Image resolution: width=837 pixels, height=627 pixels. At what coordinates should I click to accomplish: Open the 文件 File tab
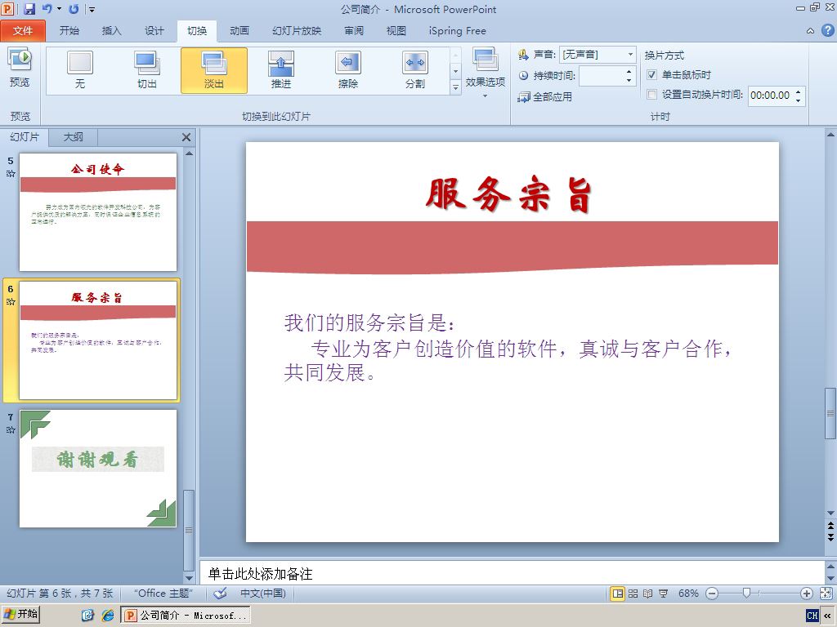(23, 31)
